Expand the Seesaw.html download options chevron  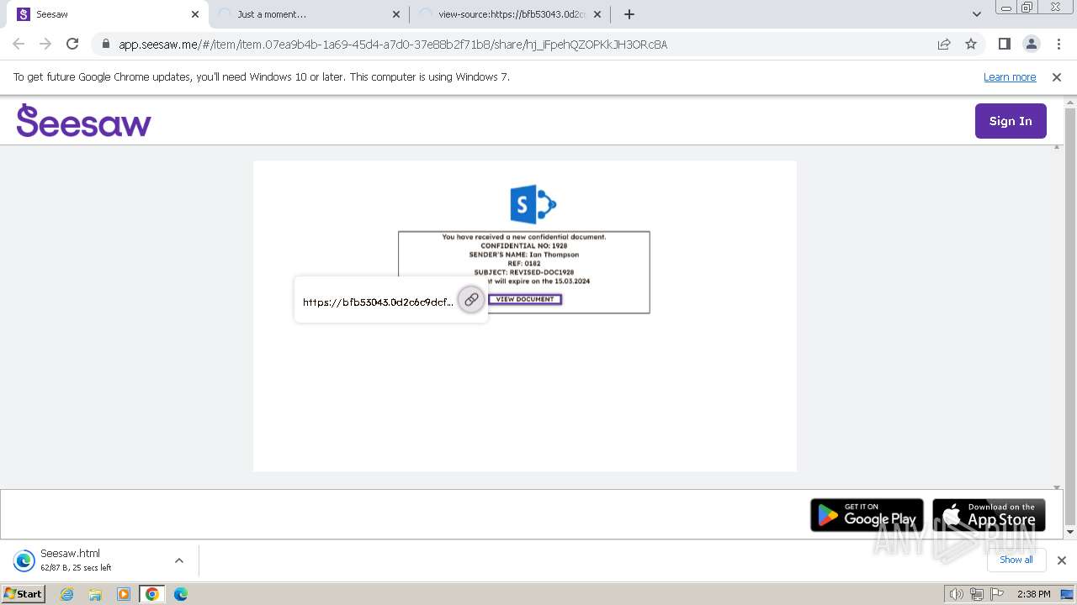coord(178,560)
